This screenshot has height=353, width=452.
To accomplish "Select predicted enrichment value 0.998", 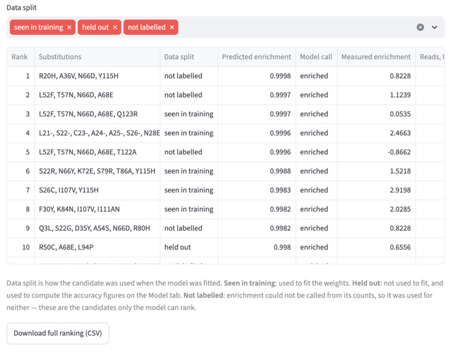I will [x=256, y=247].
